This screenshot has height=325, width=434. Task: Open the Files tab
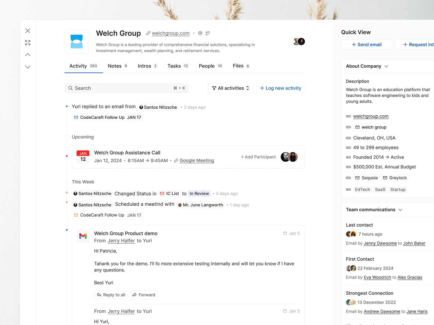241,66
